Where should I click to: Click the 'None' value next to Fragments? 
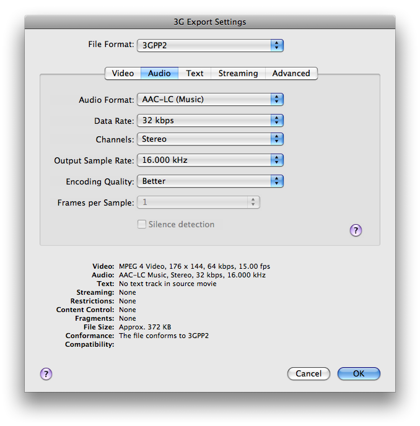pos(128,318)
